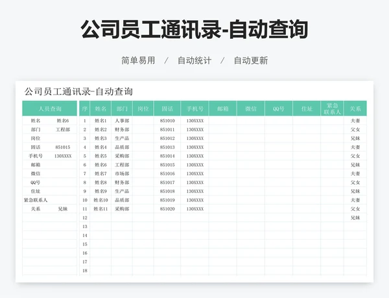389x298 pixels.
Task: Click the 人员查询 header of the query panel
Action: click(x=50, y=109)
